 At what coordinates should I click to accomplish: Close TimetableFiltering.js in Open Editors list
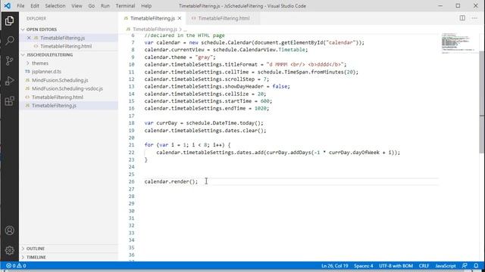coord(29,38)
